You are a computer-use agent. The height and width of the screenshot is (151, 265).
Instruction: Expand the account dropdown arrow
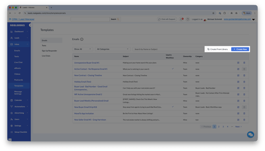point(254,19)
